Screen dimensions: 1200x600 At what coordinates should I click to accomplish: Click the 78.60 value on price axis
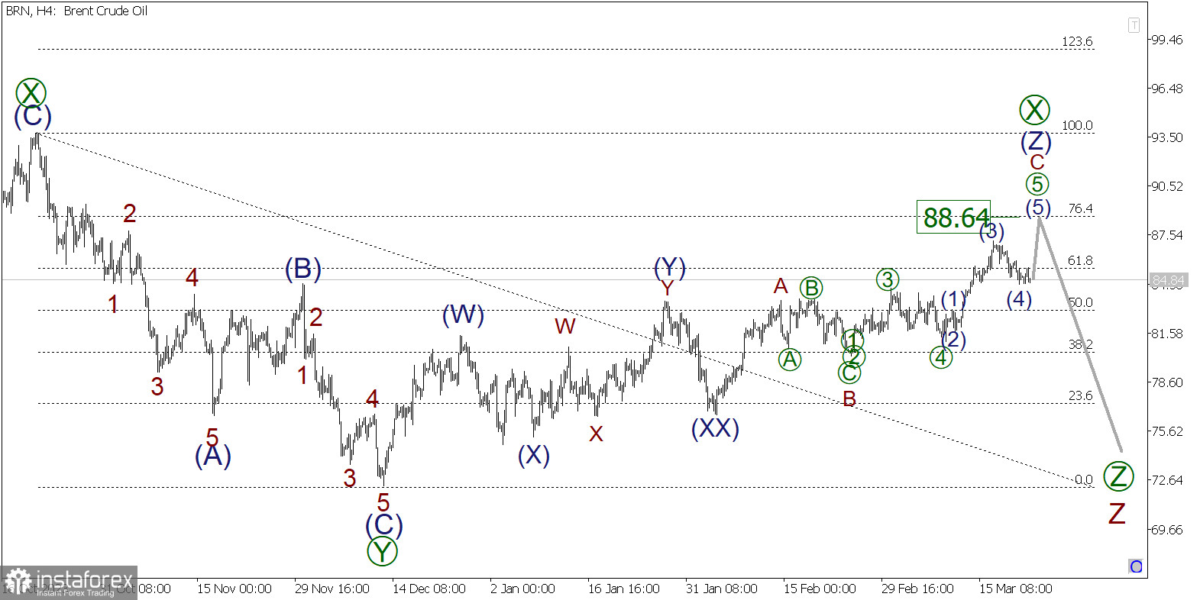(x=1166, y=382)
